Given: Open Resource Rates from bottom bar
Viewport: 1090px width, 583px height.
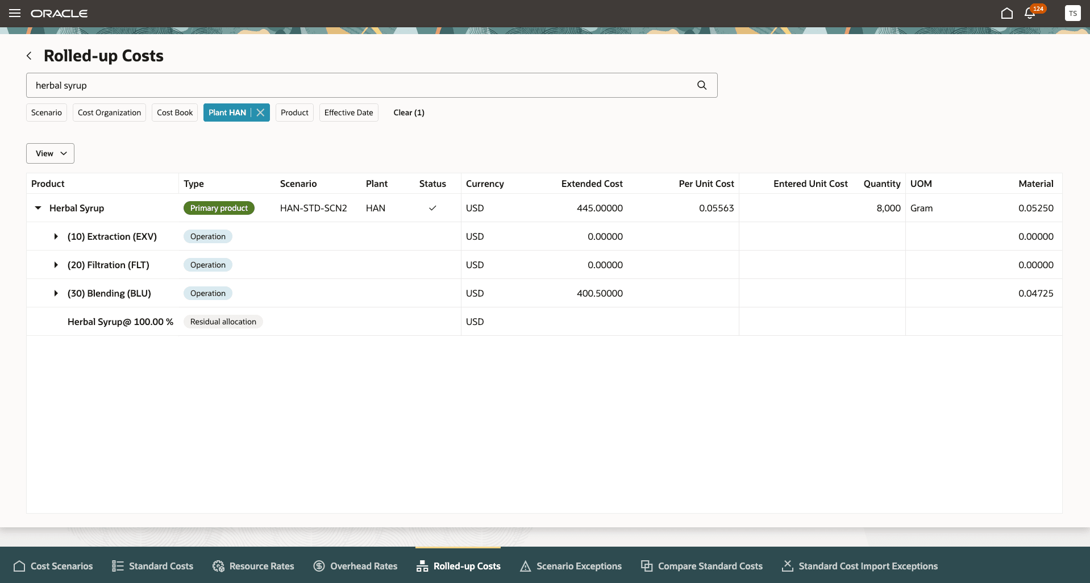Looking at the screenshot, I should point(253,566).
